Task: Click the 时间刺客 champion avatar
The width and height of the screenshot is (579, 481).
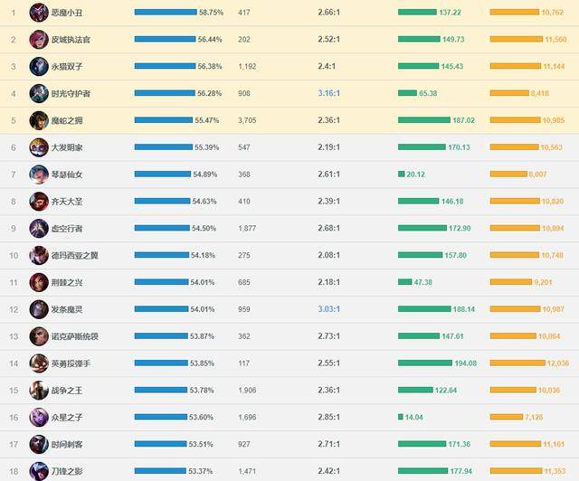Action: tap(39, 444)
